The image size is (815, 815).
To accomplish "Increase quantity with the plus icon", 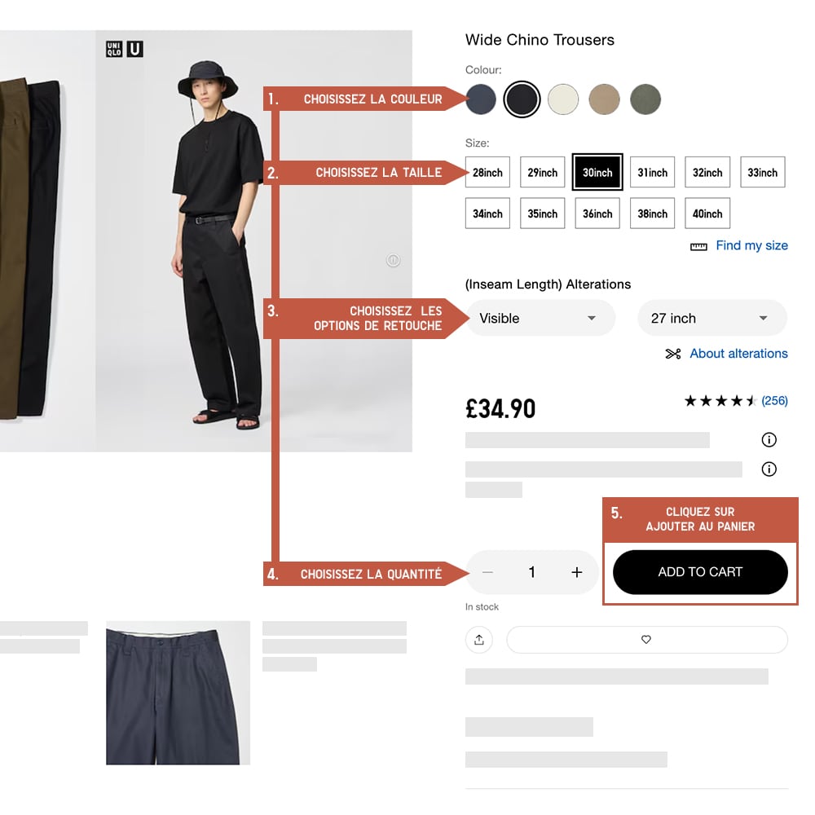I will (x=576, y=572).
